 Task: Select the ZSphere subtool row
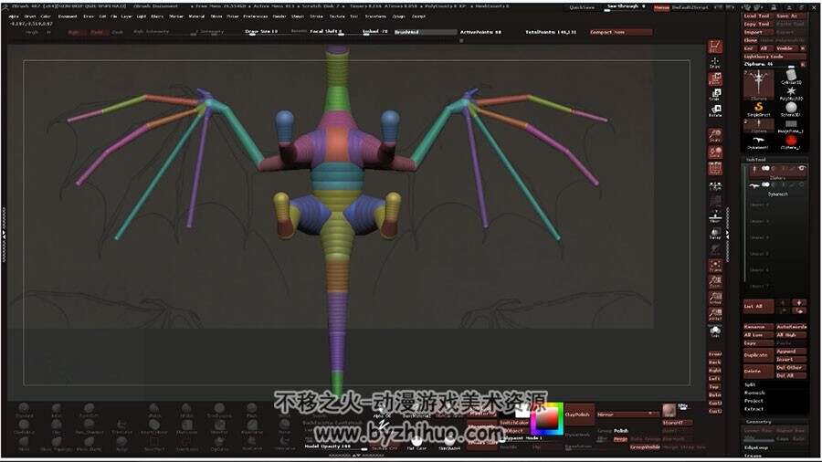point(777,172)
